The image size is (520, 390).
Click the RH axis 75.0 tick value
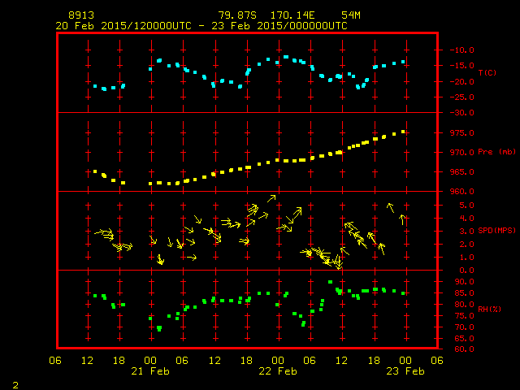pos(464,316)
